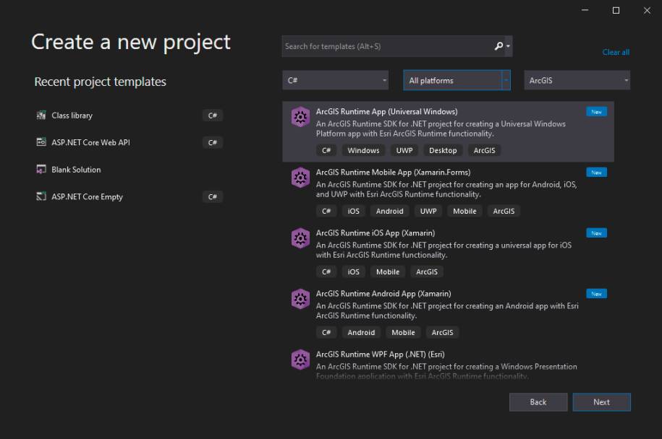
Task: Click ArcGIS Runtime iOS App icon
Action: (300, 238)
